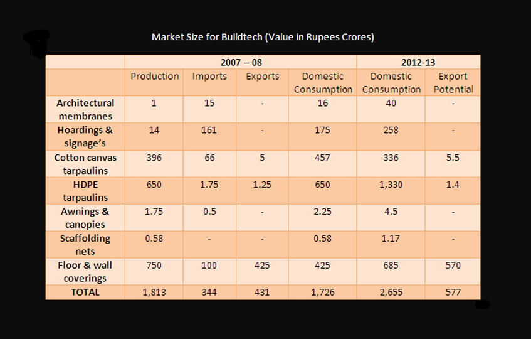Screen dimensions: 531x339
Task: Click the Market Size for Buildtech title
Action: [263, 37]
